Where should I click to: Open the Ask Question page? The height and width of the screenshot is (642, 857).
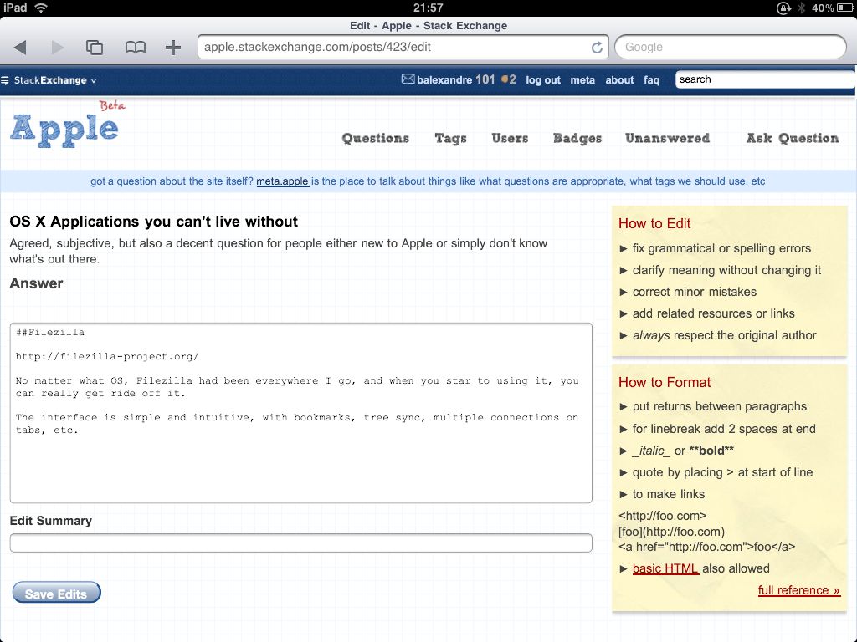[793, 138]
